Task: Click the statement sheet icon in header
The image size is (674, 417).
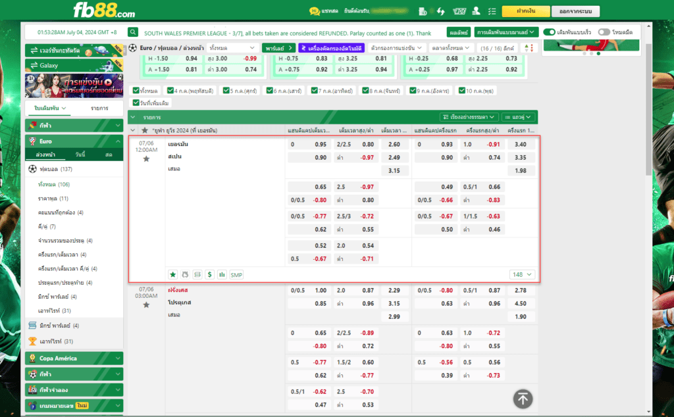Action: (423, 11)
